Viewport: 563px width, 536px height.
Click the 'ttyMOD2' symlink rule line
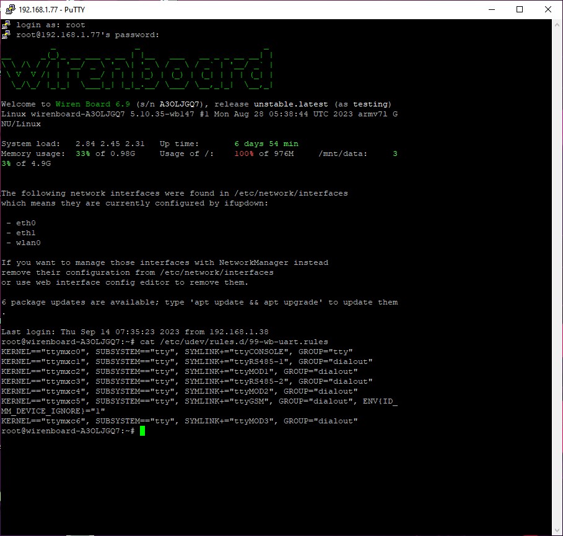tap(179, 391)
